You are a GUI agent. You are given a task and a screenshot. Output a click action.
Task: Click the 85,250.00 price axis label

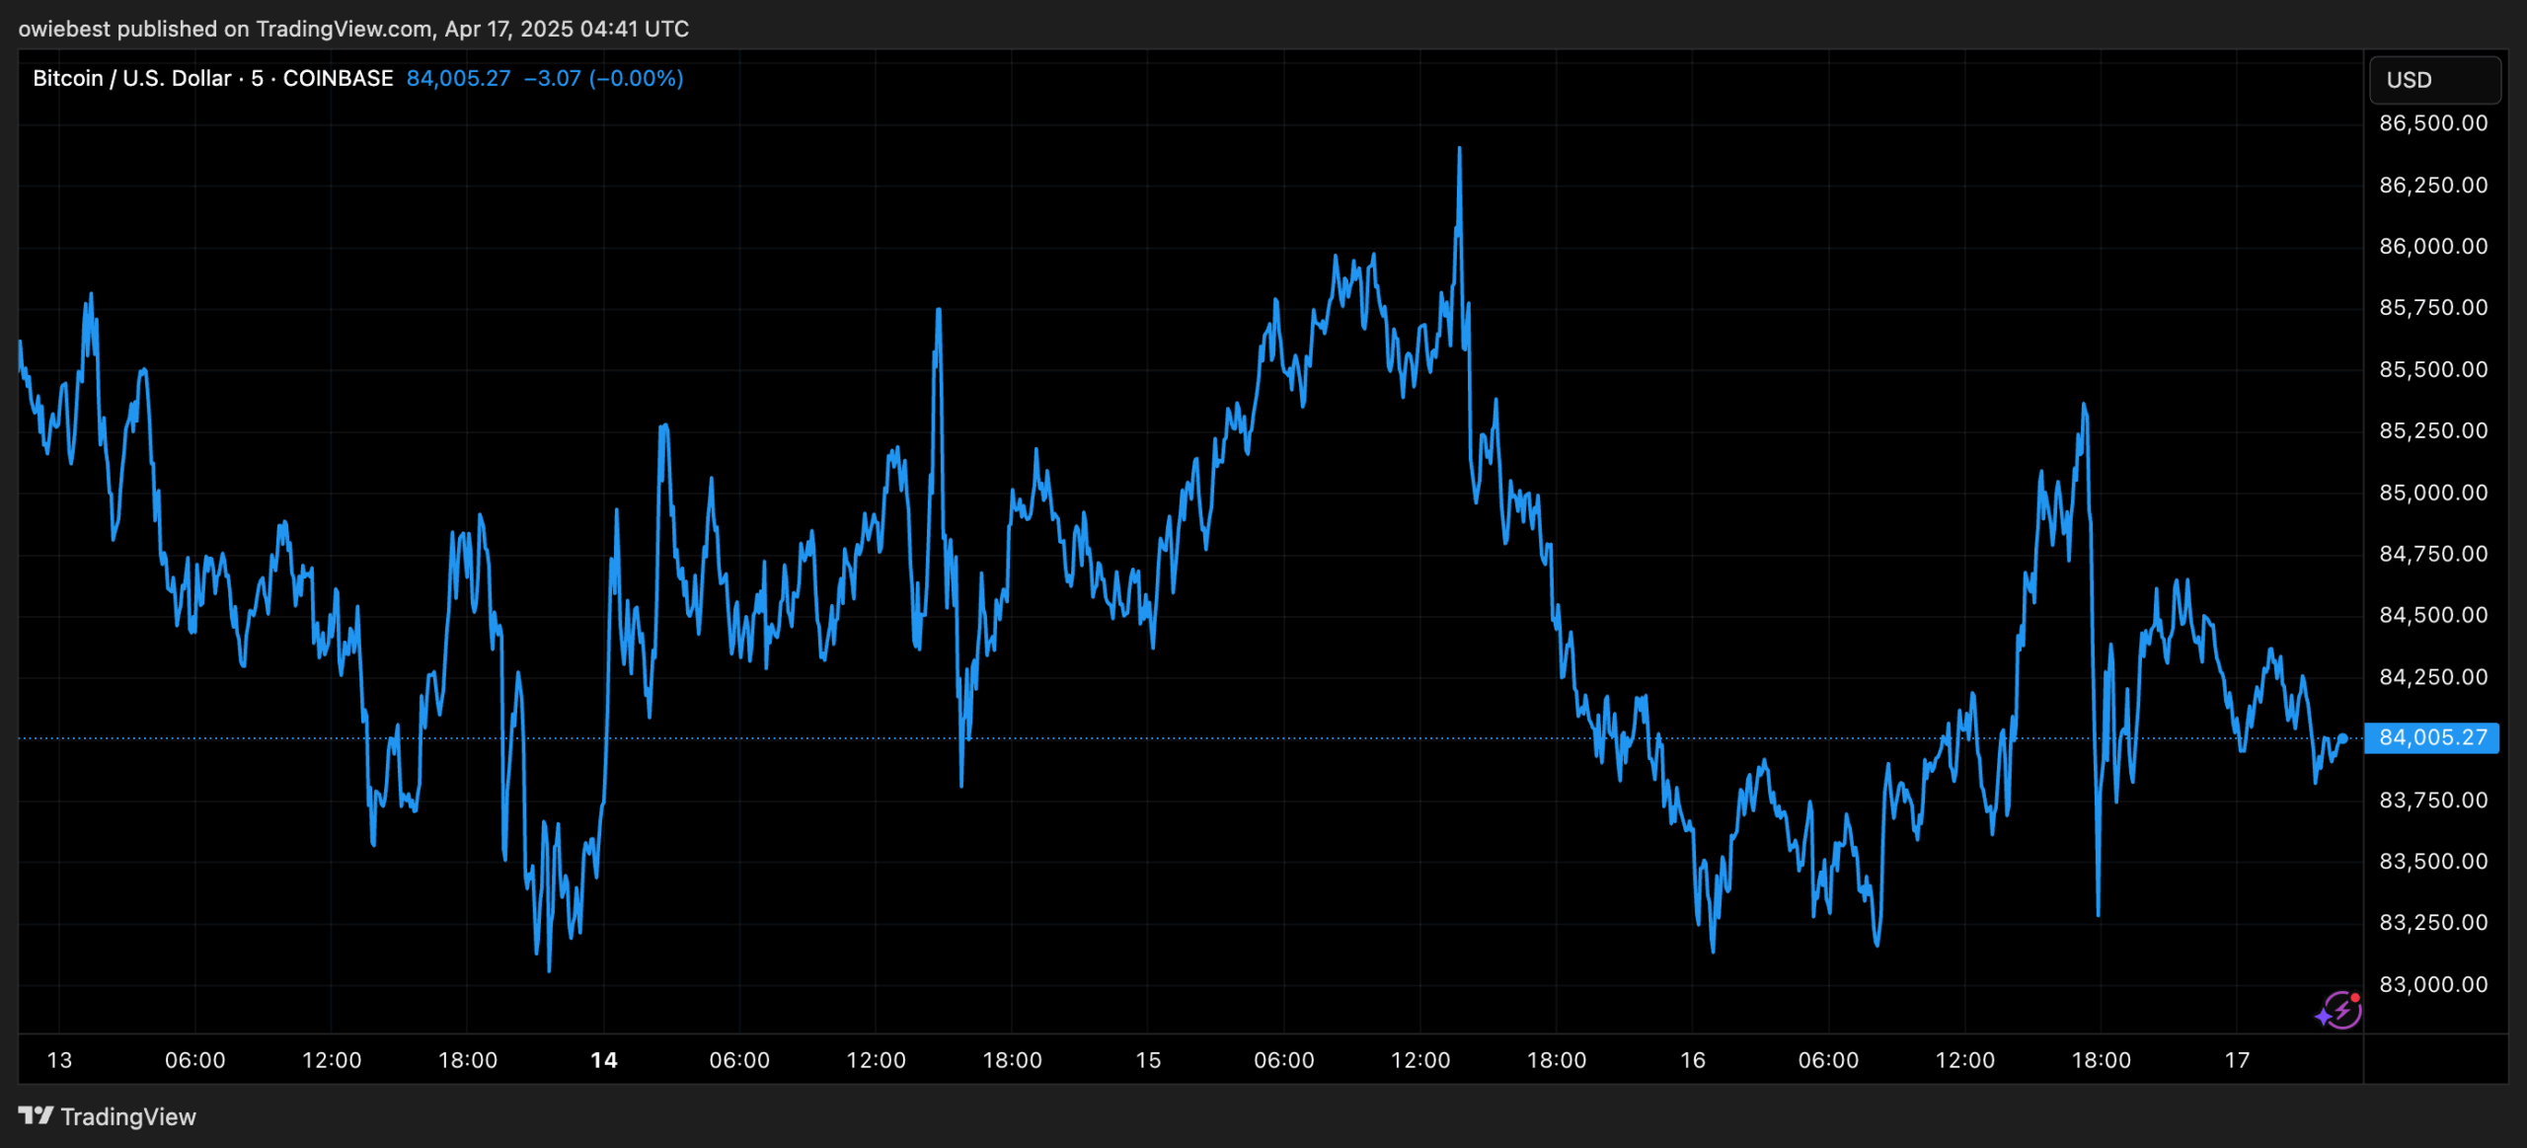click(2433, 430)
